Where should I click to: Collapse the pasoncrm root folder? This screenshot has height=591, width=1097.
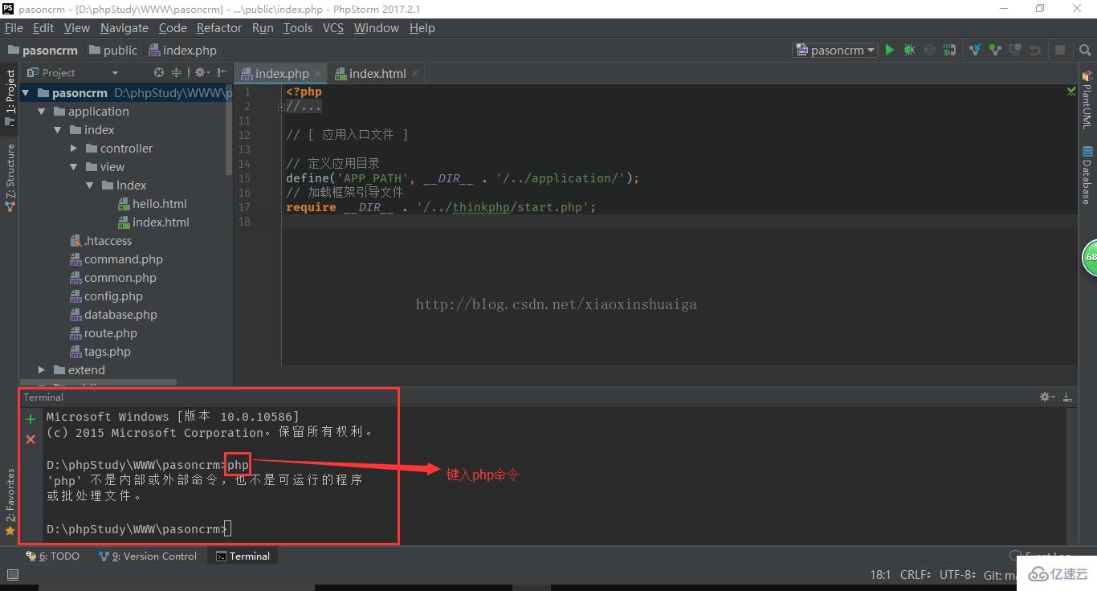26,93
